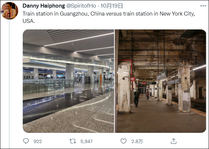Expand the tweet's three-dot more menu
Screen dimensions: 209x149
coord(202,6)
